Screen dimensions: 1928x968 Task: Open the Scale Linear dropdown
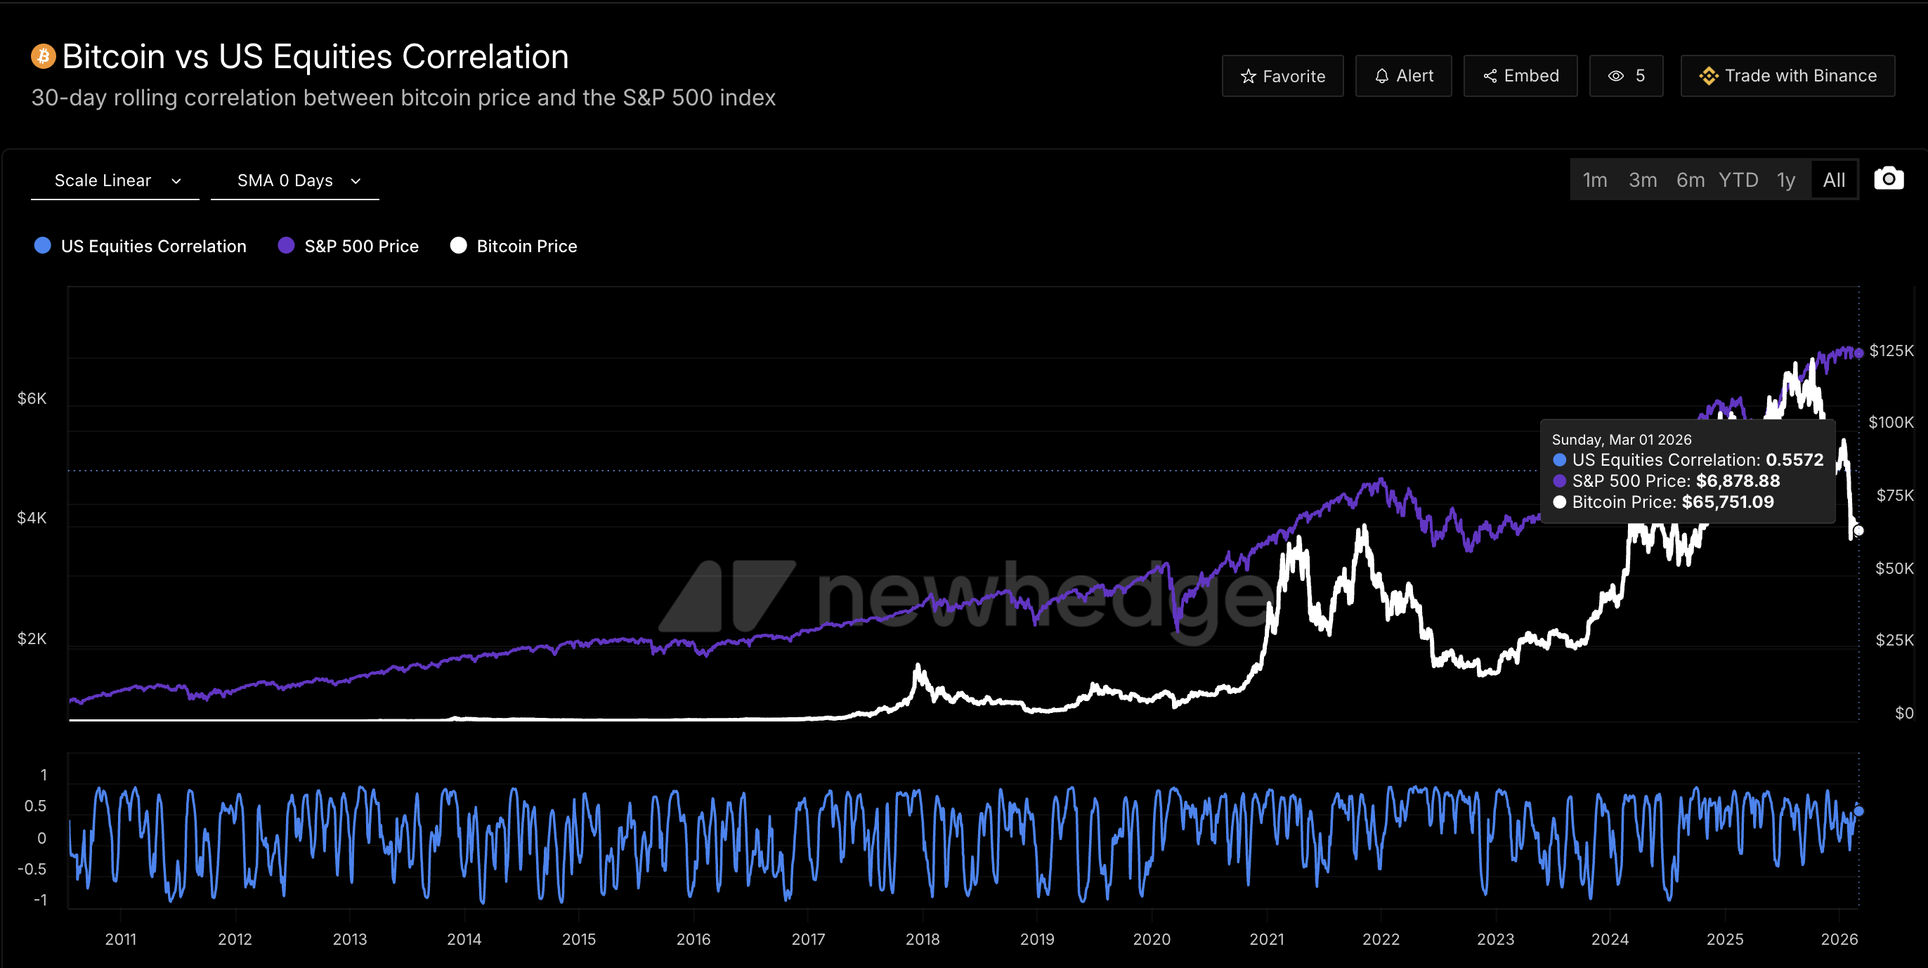[114, 180]
